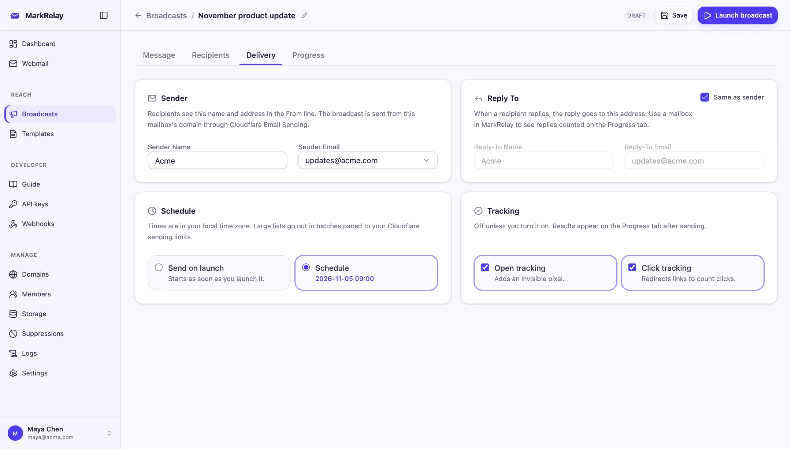Open Domains in the sidebar
This screenshot has width=791, height=449.
(60, 274)
